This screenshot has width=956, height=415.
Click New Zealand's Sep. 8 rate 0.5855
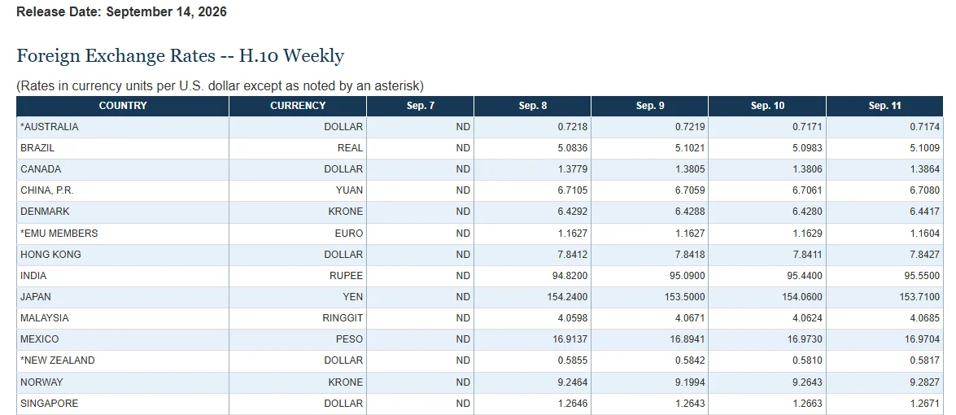[x=533, y=360]
